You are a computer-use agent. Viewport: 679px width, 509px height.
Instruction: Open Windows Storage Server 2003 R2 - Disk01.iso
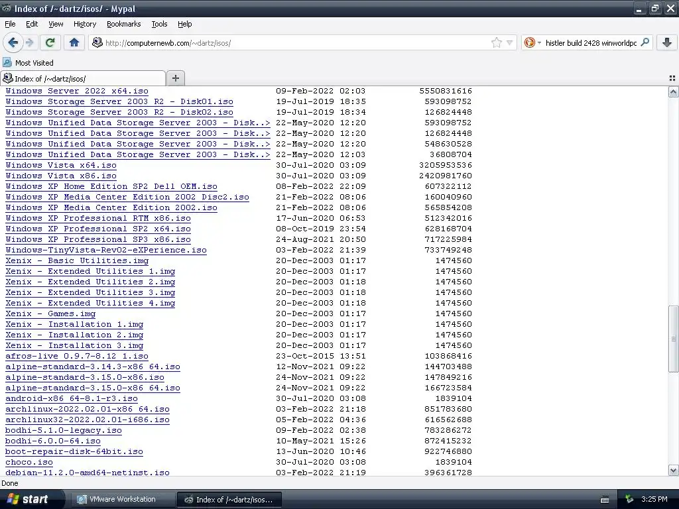click(119, 101)
